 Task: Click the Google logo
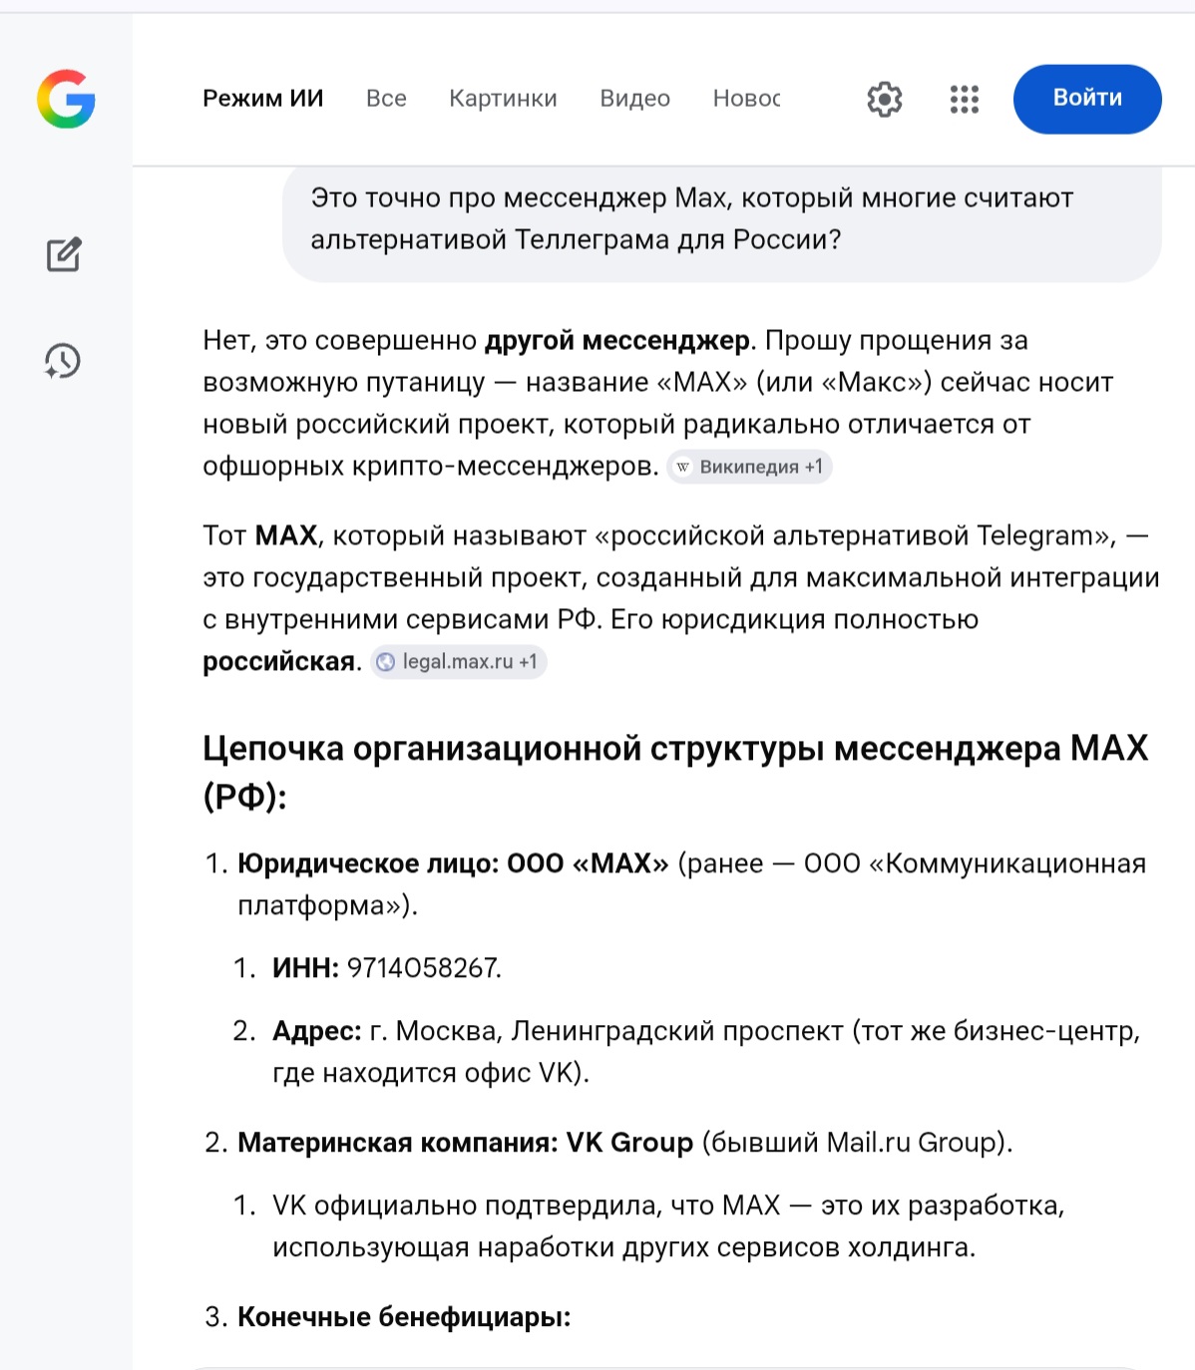[66, 99]
